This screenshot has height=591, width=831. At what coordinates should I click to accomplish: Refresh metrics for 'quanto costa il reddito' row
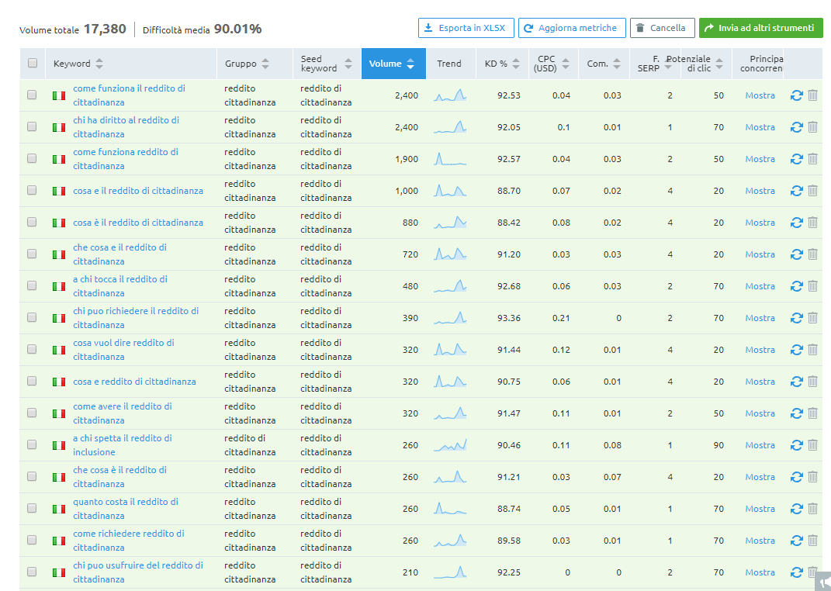pyautogui.click(x=797, y=508)
